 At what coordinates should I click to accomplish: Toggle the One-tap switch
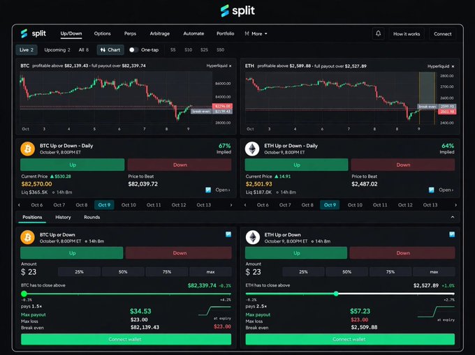(x=133, y=50)
